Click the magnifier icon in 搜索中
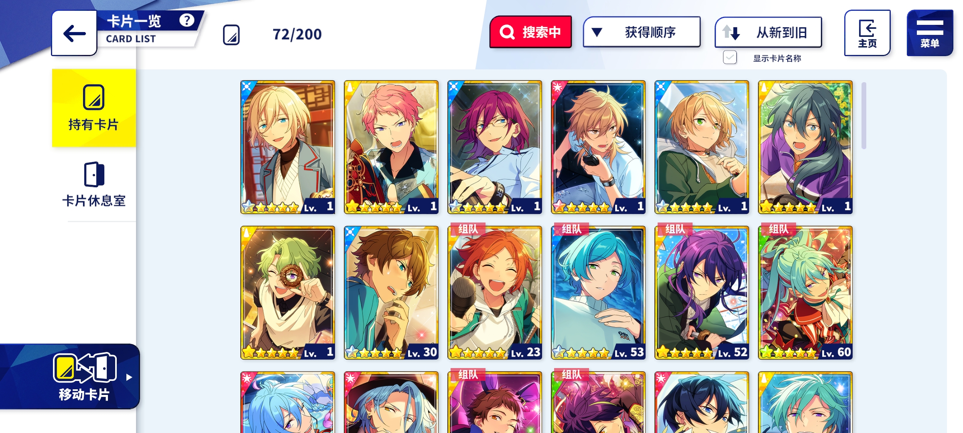Viewport: 963px width, 433px height. pos(507,32)
